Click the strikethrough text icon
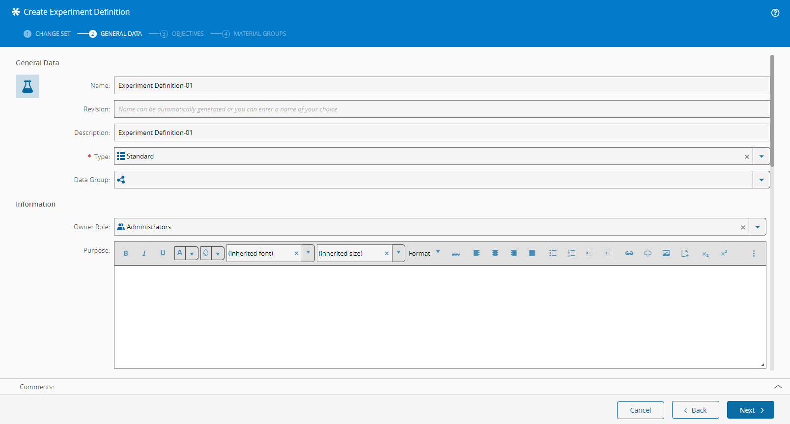Screen dimensions: 790x424 [456, 253]
